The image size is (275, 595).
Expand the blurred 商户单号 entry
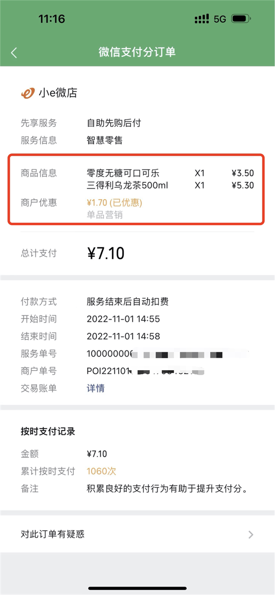pyautogui.click(x=137, y=371)
